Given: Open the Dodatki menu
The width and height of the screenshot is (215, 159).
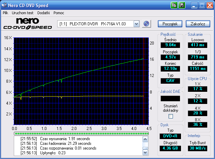Looking at the screenshot, I should click(x=43, y=13).
